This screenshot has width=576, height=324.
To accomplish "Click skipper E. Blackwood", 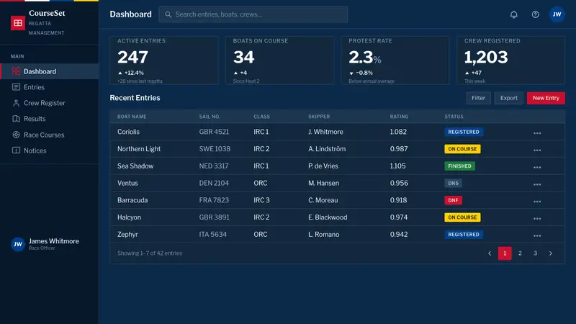I will pyautogui.click(x=328, y=217).
